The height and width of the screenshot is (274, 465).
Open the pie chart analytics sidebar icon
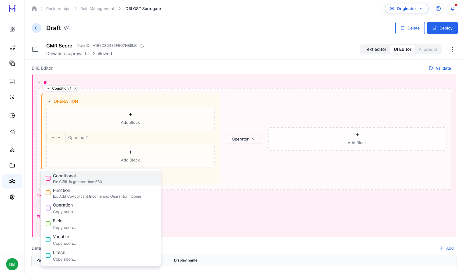point(12,116)
